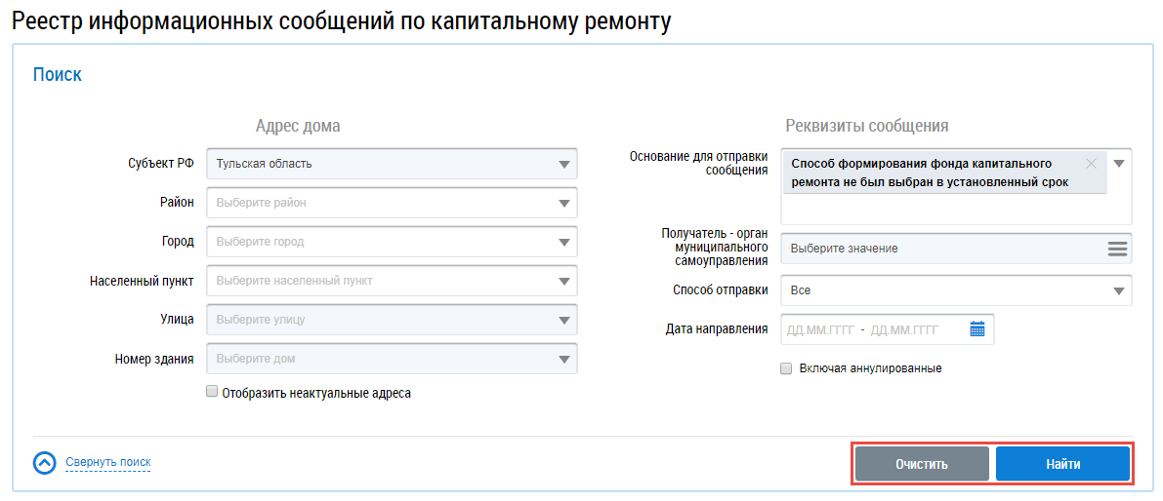This screenshot has height=501, width=1163.
Task: Click the 'Найти' search button
Action: (1062, 464)
